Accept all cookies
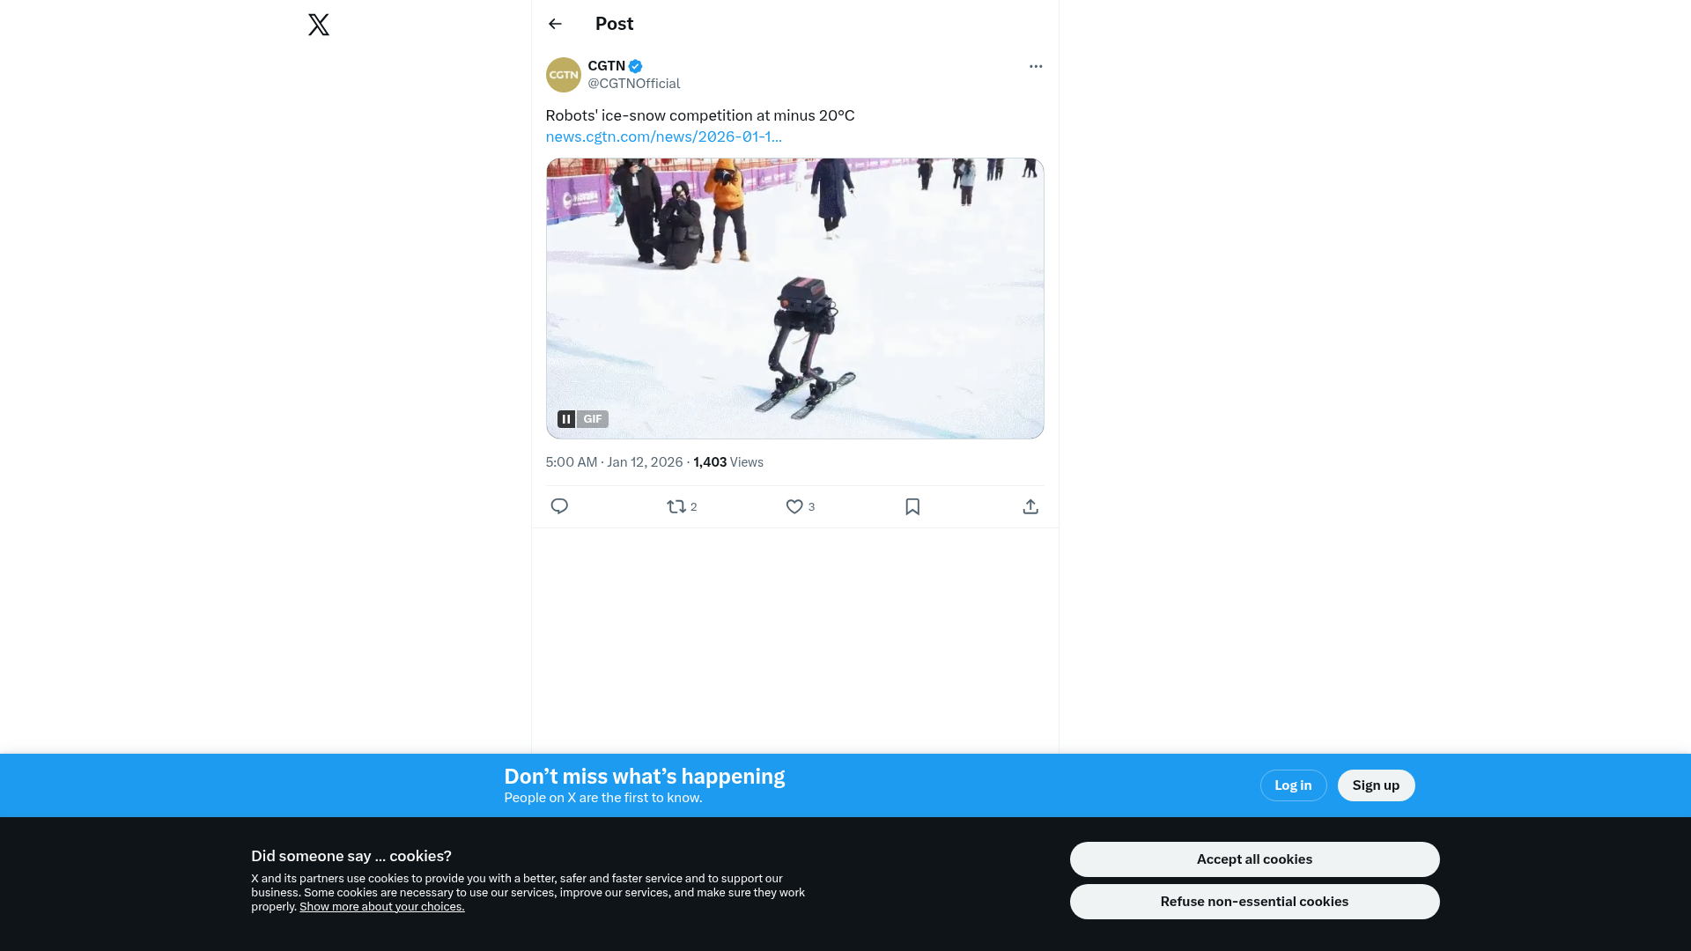 1254,859
